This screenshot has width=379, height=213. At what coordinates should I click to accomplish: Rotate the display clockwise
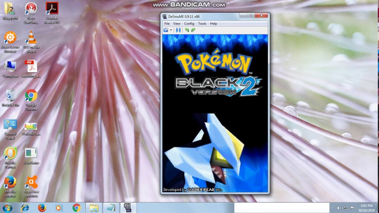pyautogui.click(x=193, y=30)
